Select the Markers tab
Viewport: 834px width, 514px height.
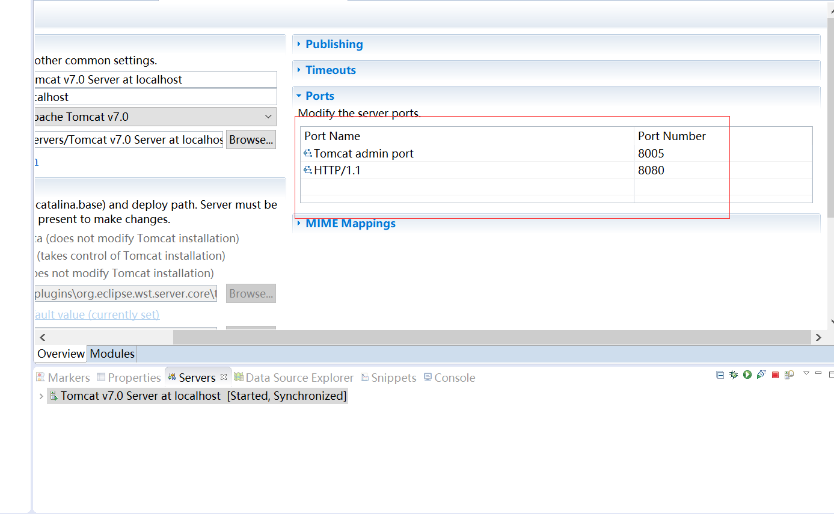coord(63,377)
